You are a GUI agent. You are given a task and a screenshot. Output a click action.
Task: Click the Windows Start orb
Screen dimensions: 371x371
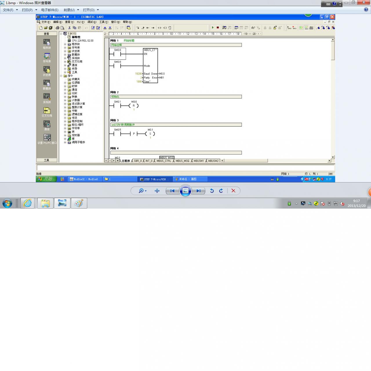click(7, 203)
